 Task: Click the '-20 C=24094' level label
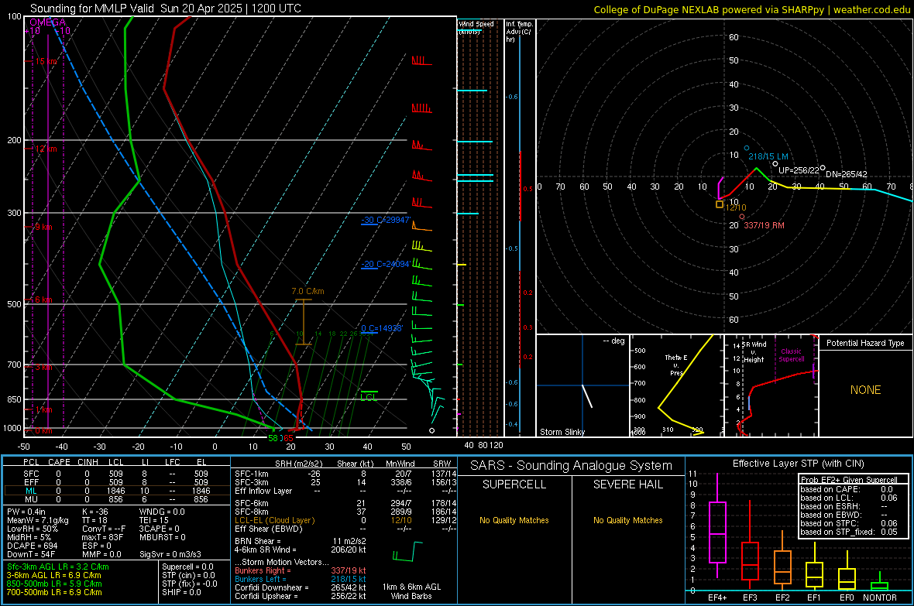tap(386, 264)
